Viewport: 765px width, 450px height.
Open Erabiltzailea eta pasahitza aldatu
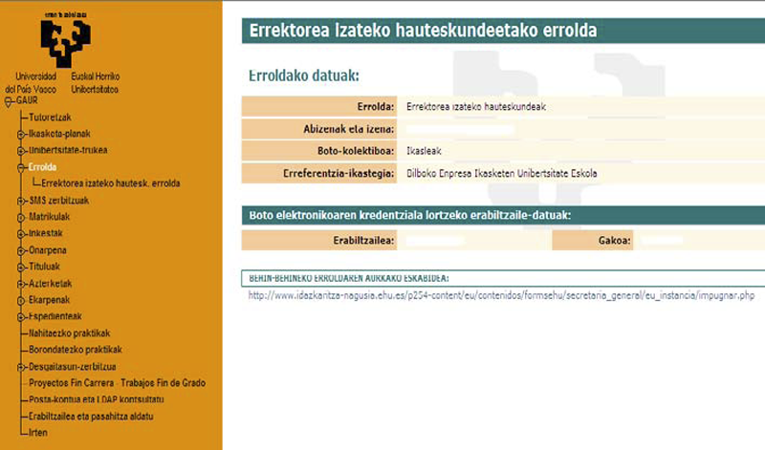pyautogui.click(x=92, y=417)
